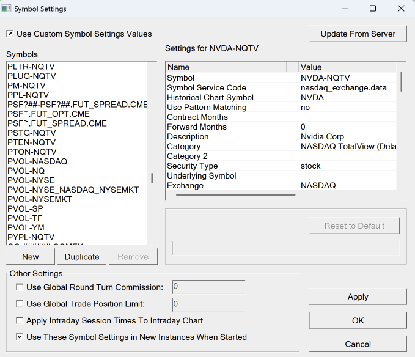This screenshot has width=415, height=357.
Task: Click Apply to save settings
Action: [358, 297]
